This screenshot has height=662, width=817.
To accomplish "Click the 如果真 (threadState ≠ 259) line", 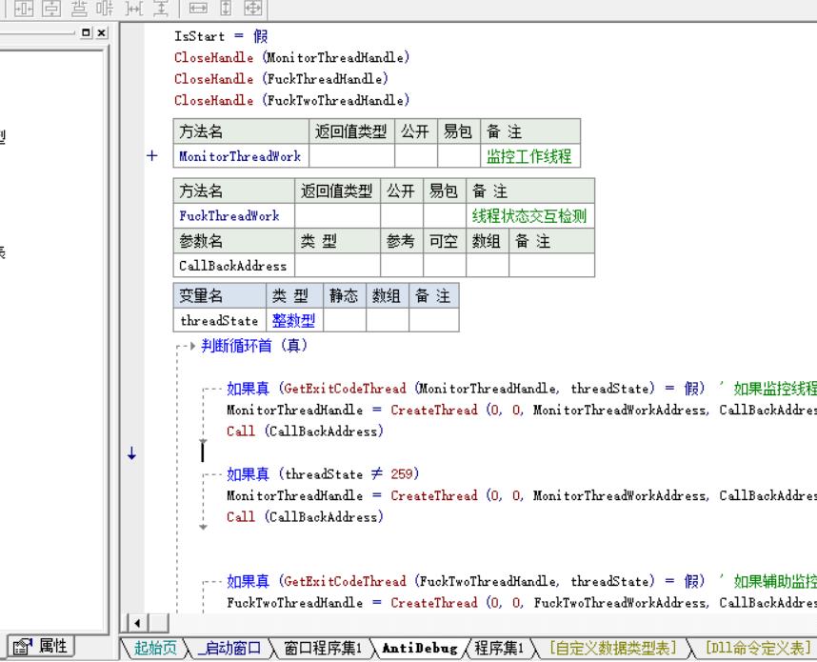I will point(323,473).
